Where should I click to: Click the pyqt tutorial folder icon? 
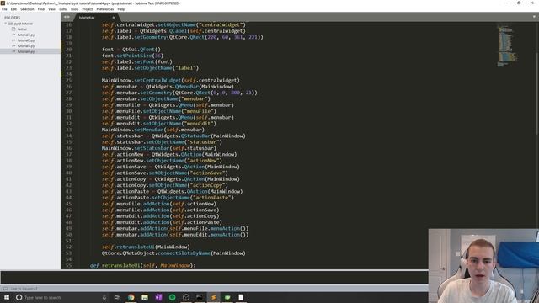(x=10, y=24)
